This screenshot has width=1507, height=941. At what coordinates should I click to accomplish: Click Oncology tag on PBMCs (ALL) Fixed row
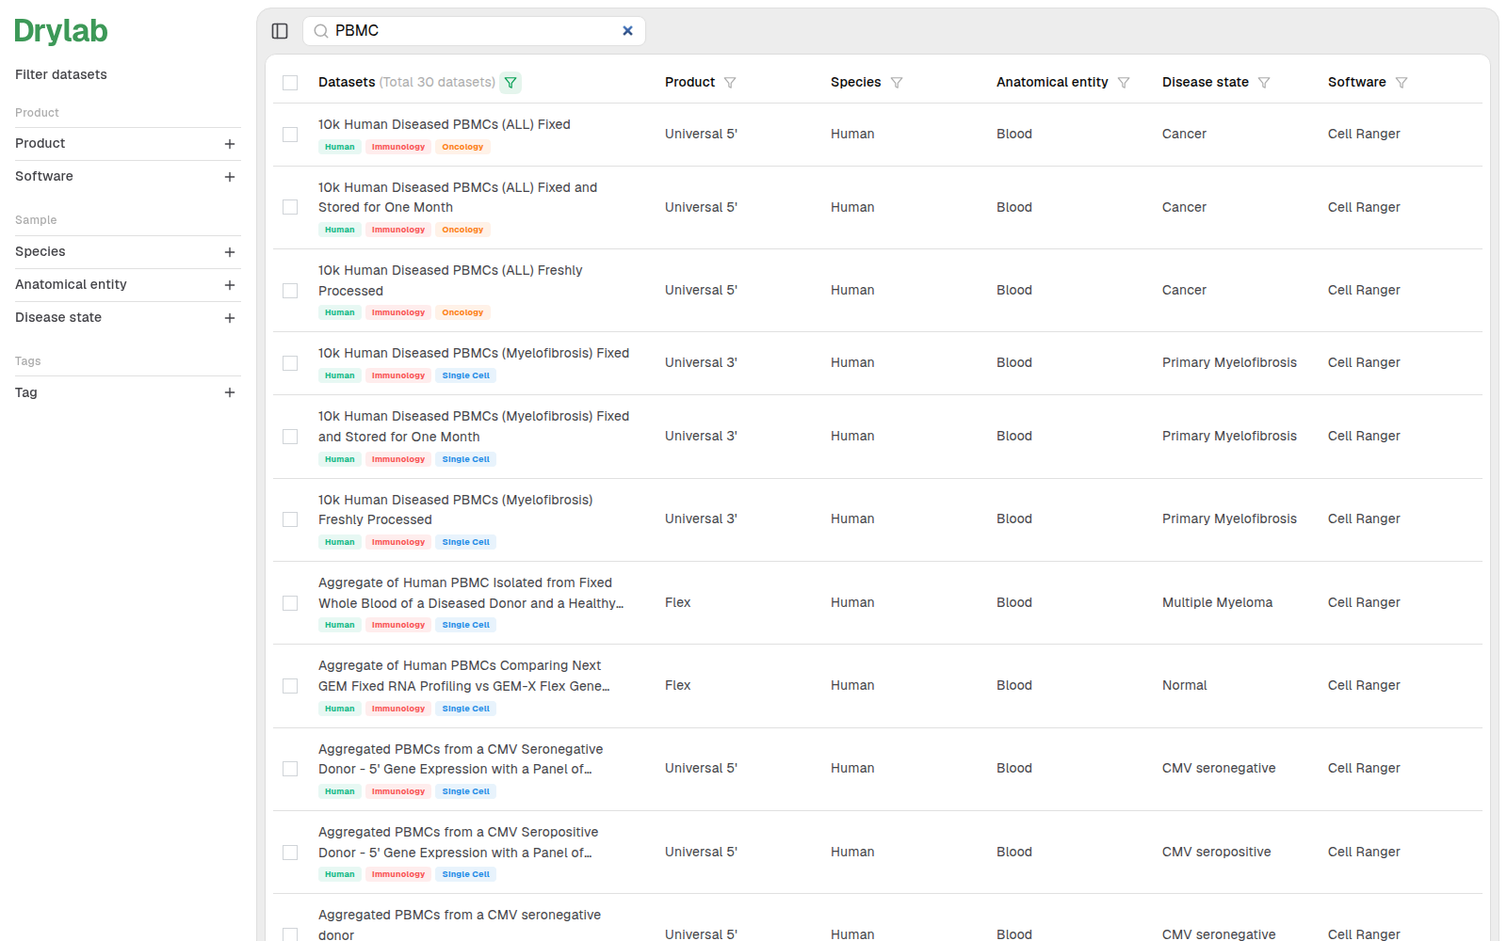(x=462, y=147)
